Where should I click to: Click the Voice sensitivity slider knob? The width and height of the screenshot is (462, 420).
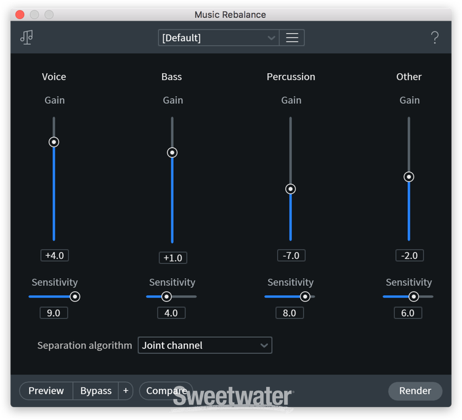click(x=75, y=296)
